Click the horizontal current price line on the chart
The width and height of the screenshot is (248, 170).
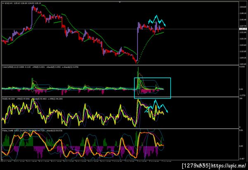click(120, 29)
